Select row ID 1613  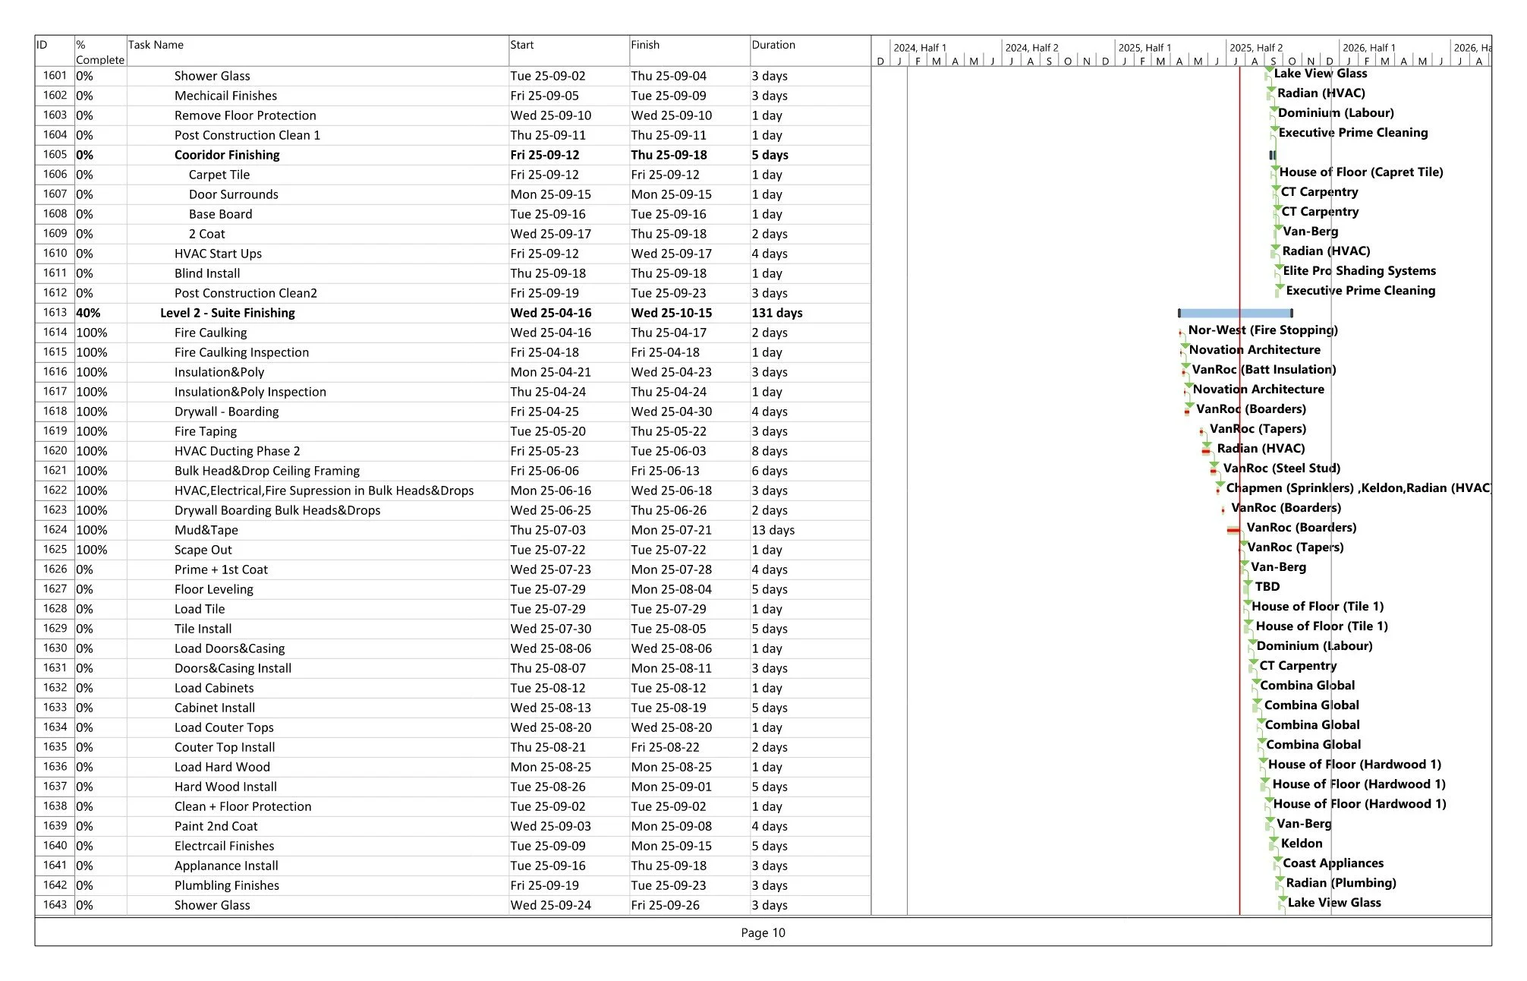[x=55, y=313]
